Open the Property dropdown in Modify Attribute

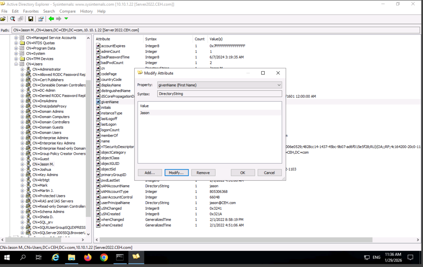(x=279, y=85)
